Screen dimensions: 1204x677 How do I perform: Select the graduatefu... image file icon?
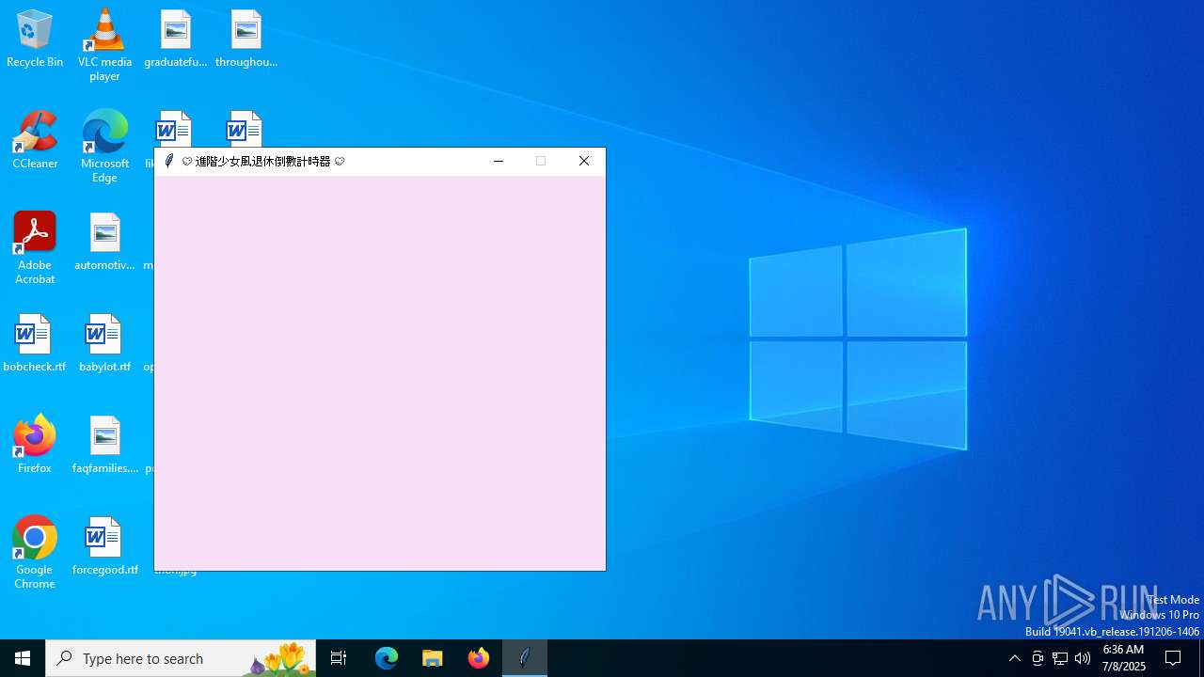[x=175, y=39]
